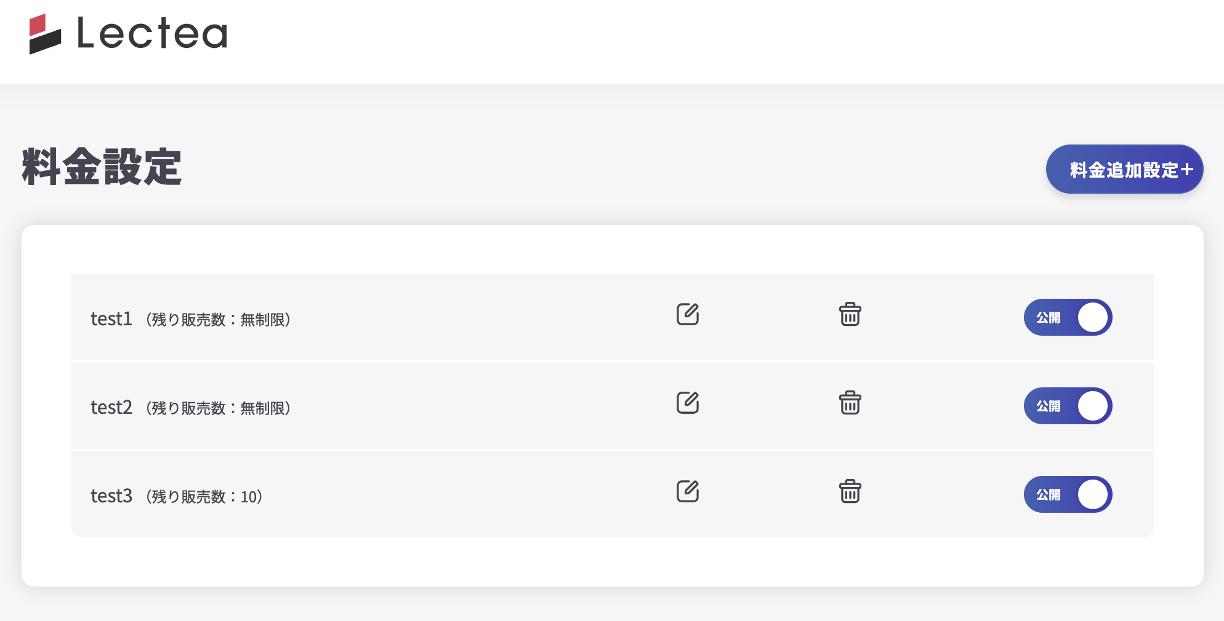Delete the test1 pricing entry

[850, 314]
